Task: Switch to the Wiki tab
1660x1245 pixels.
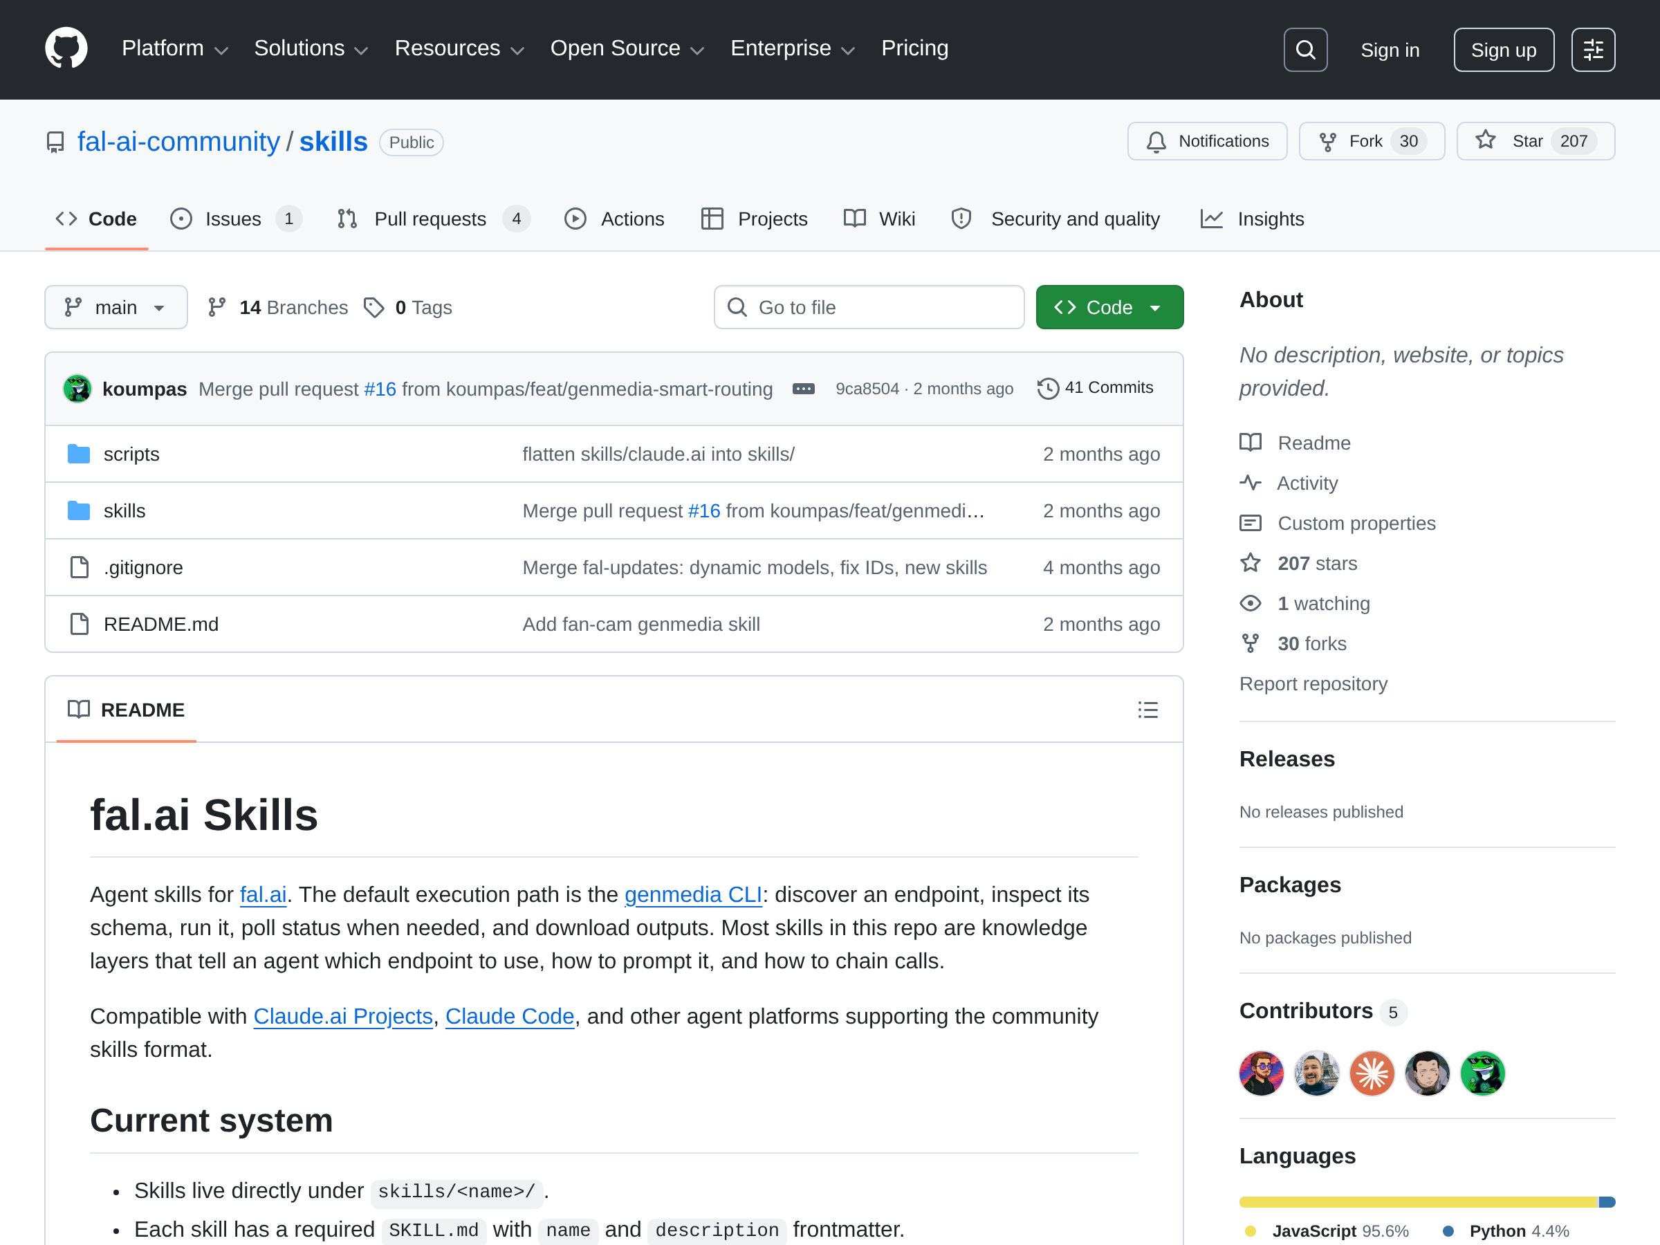Action: [x=880, y=219]
